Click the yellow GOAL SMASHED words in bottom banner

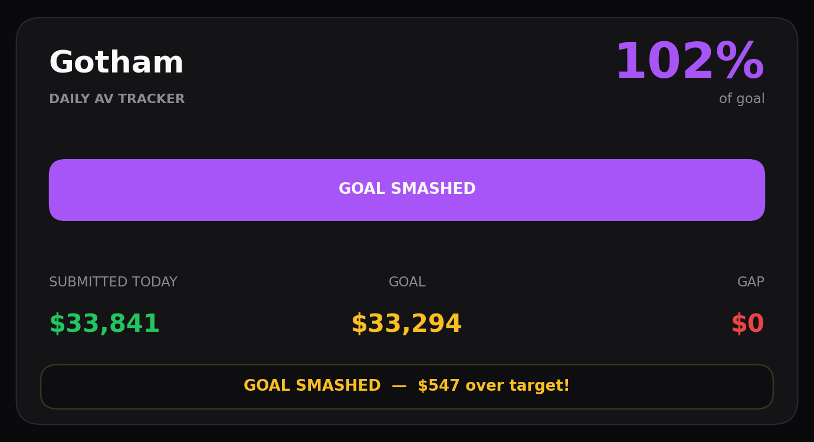tap(312, 386)
